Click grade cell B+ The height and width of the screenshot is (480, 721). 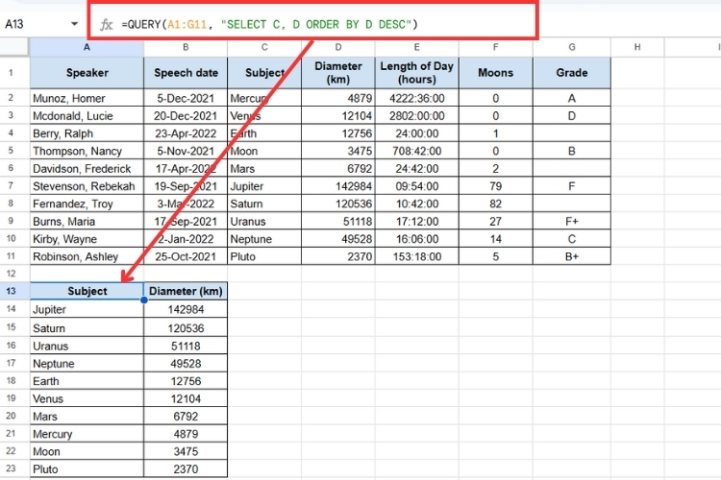(x=572, y=256)
